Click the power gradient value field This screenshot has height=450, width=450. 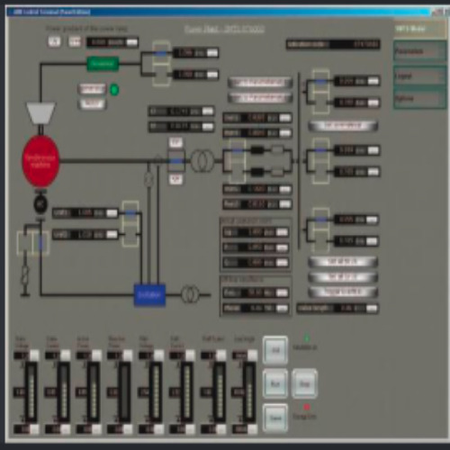point(112,42)
